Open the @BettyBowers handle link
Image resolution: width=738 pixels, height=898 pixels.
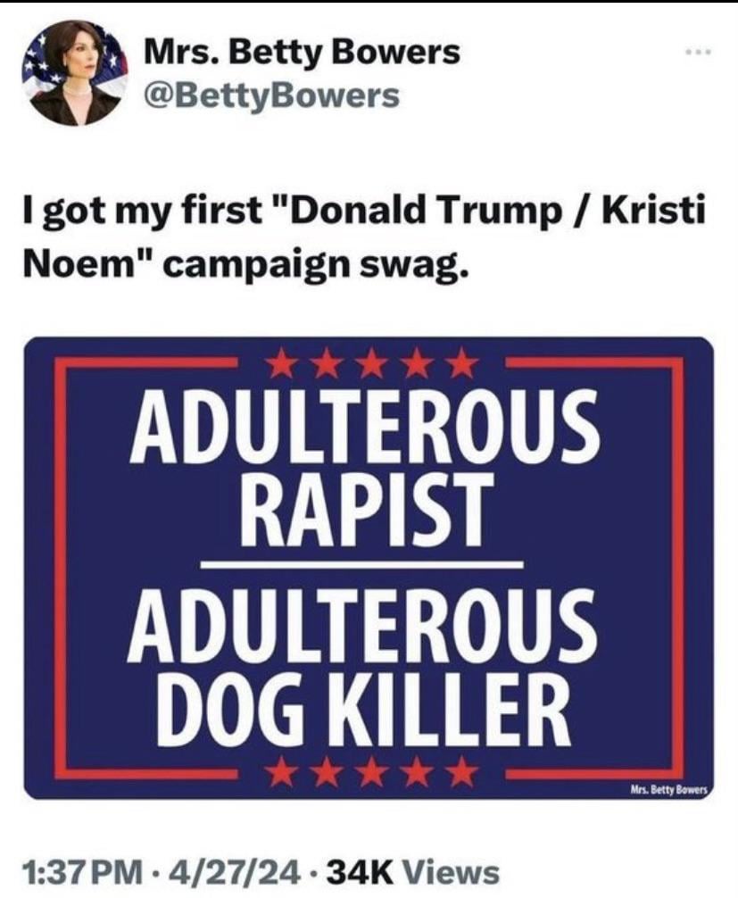(x=272, y=96)
